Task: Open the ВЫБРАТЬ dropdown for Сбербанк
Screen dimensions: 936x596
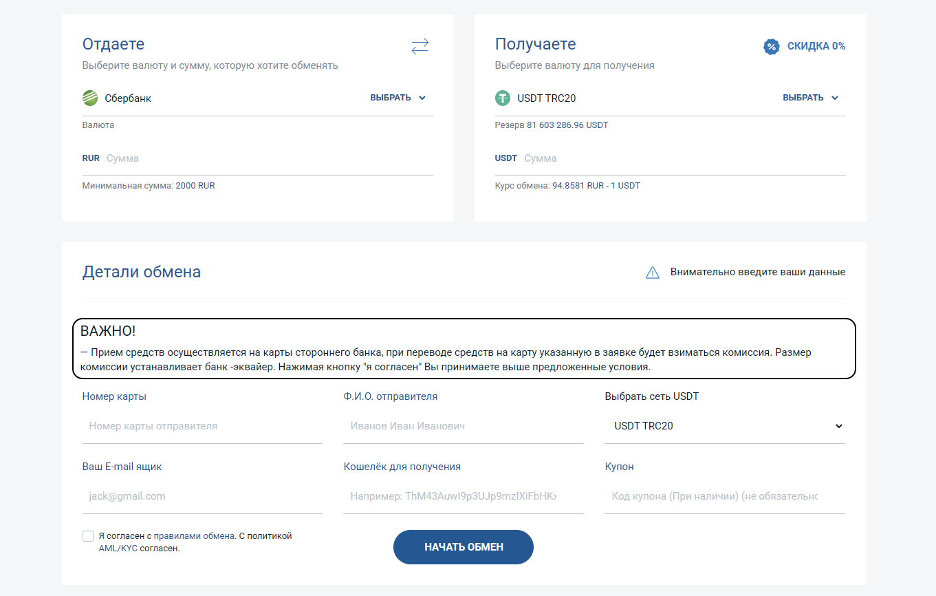Action: point(398,98)
